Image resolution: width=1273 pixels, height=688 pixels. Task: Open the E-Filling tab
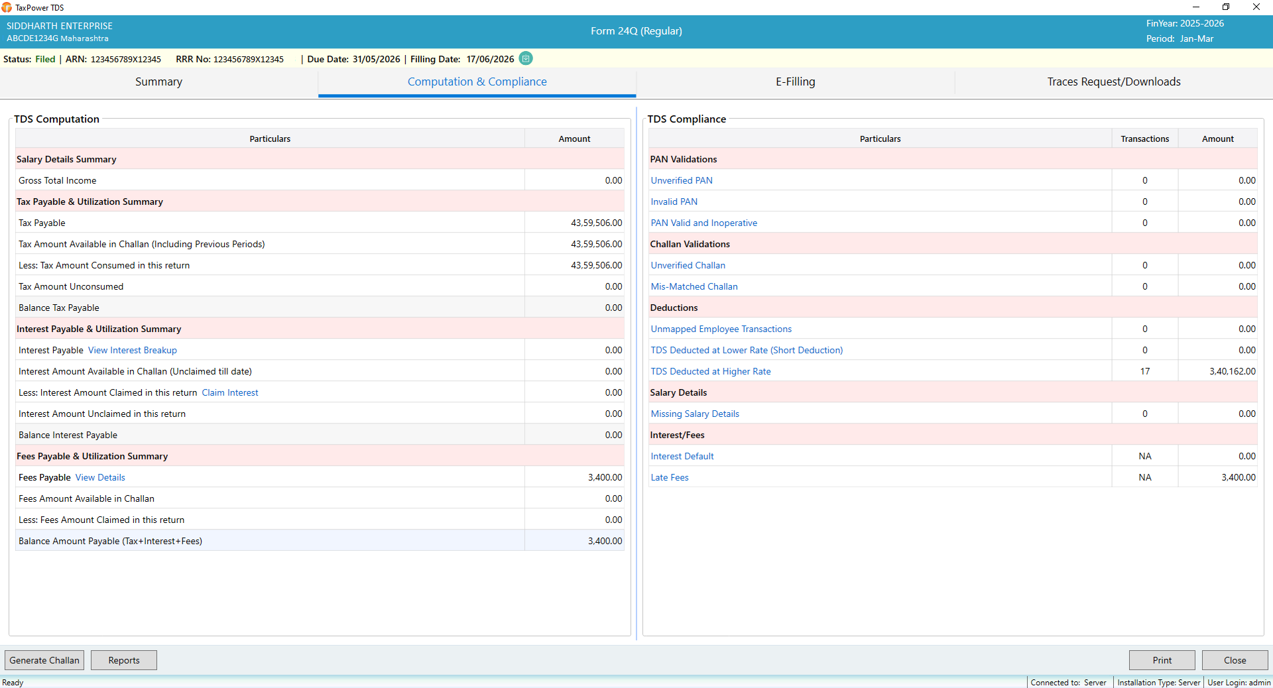[x=796, y=82]
